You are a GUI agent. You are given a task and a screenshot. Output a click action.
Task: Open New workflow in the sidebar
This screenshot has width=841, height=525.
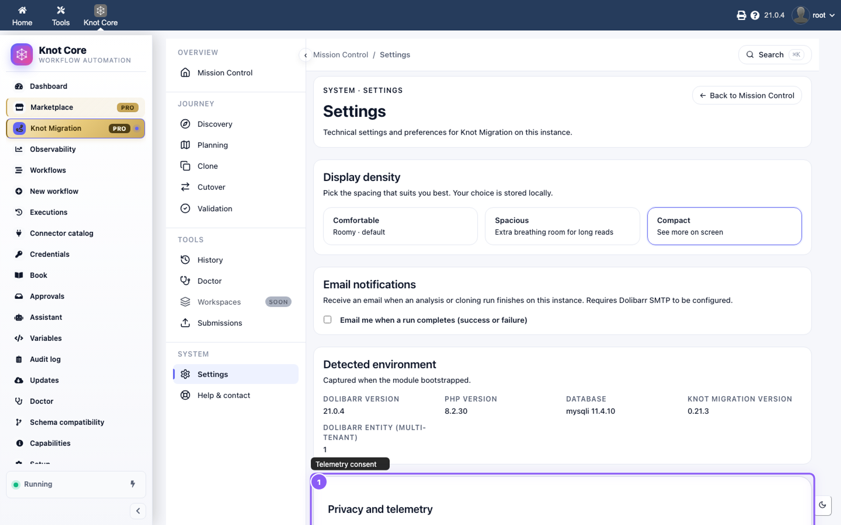click(75, 191)
